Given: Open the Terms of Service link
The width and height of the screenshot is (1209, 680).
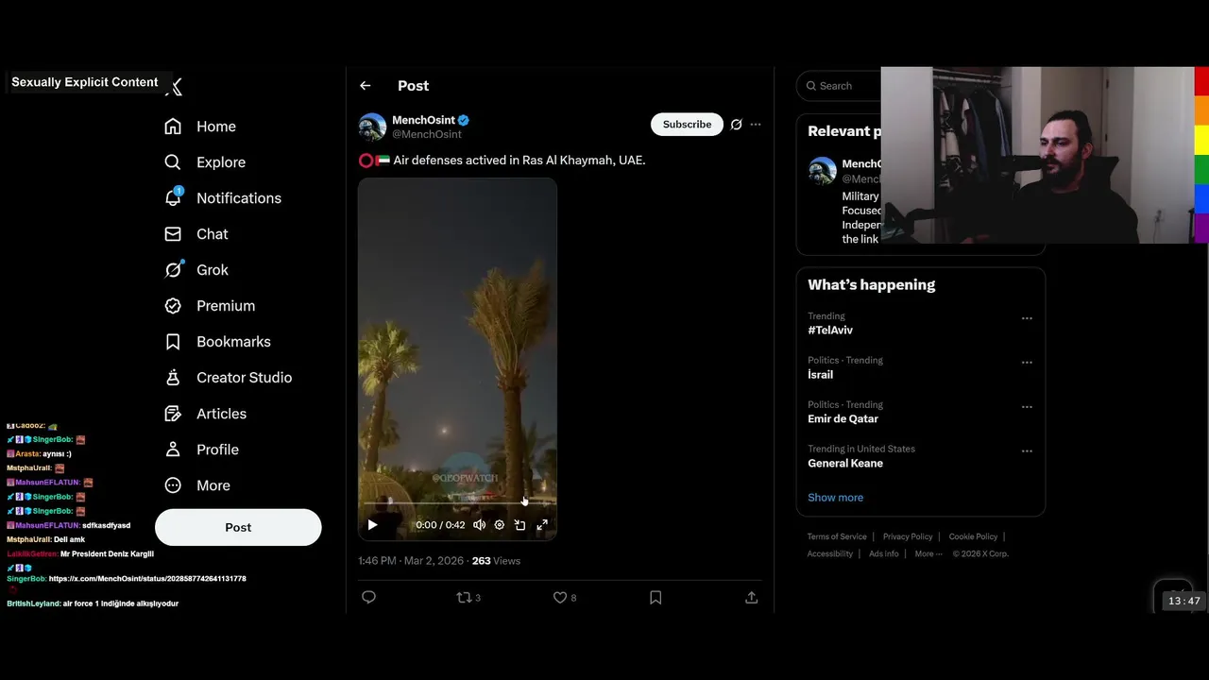Looking at the screenshot, I should (837, 536).
